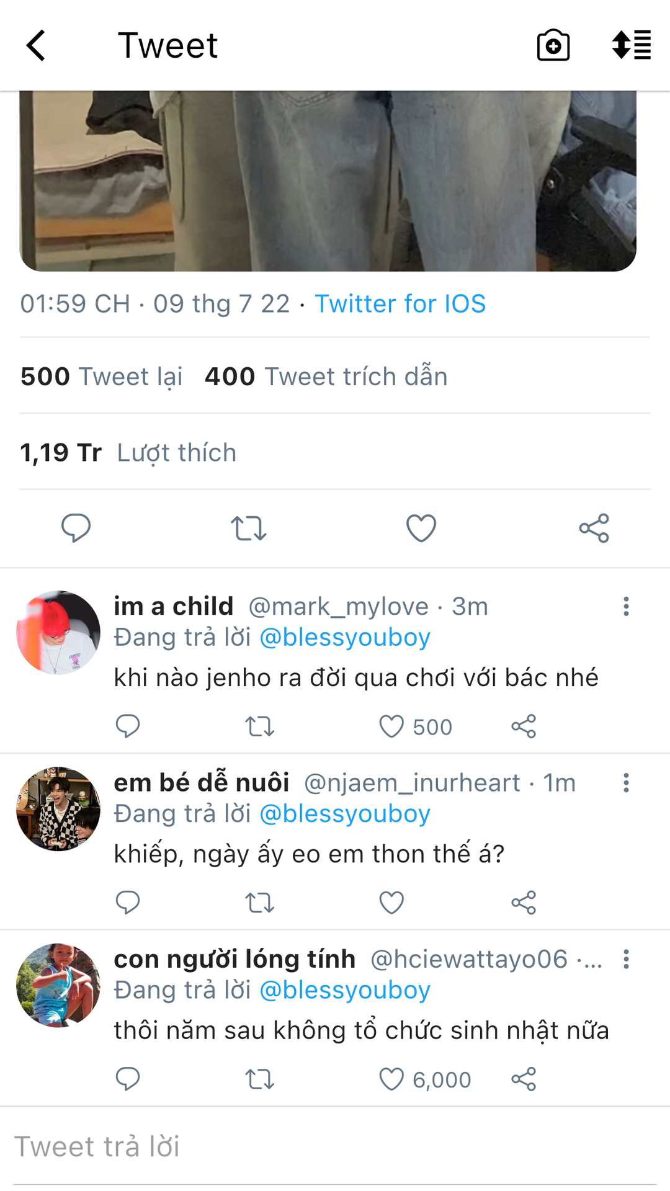Open the tweet's photo at the top

pyautogui.click(x=328, y=181)
